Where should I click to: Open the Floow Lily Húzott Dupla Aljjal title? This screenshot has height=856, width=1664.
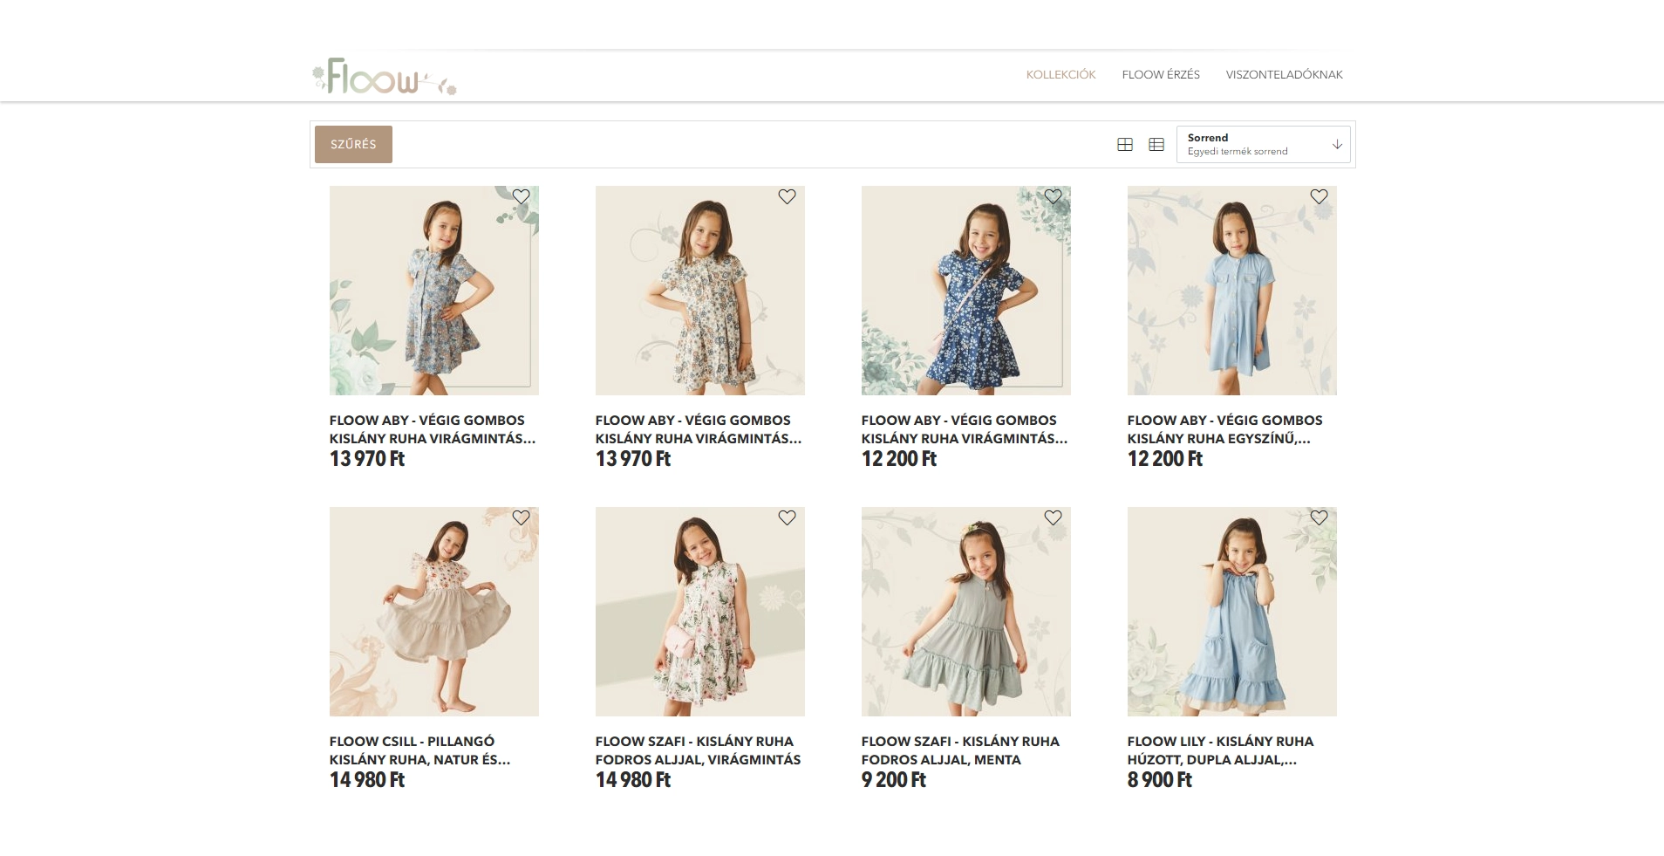(x=1220, y=750)
